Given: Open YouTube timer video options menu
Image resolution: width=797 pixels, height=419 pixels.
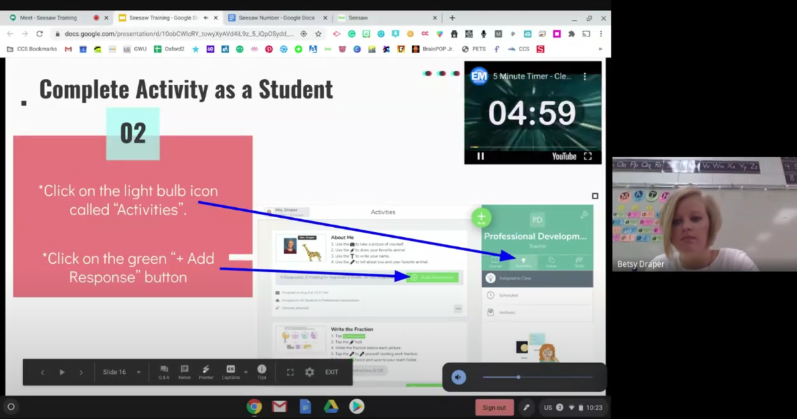Looking at the screenshot, I should point(585,76).
